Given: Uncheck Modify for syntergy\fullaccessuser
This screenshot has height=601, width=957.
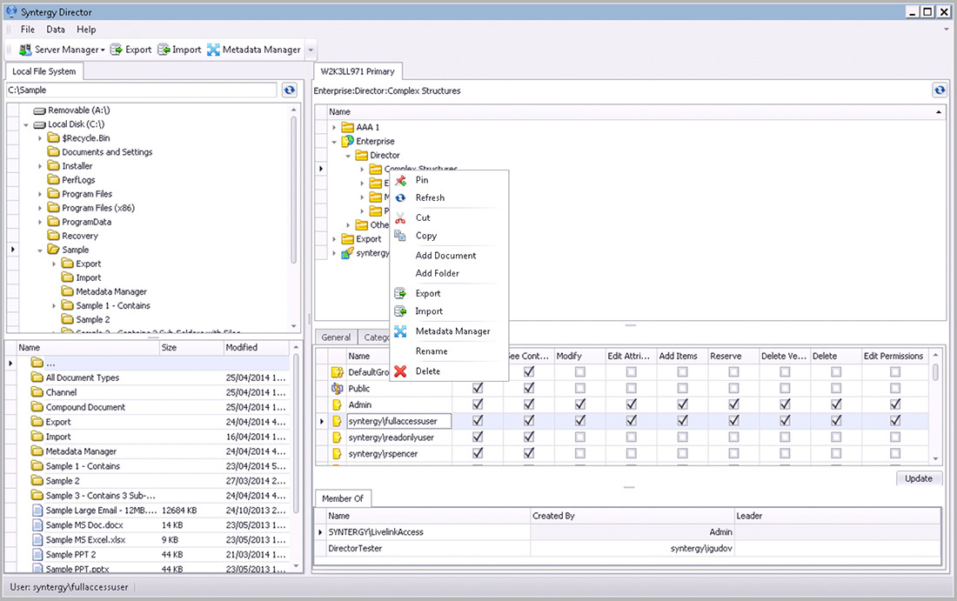Looking at the screenshot, I should pos(579,421).
